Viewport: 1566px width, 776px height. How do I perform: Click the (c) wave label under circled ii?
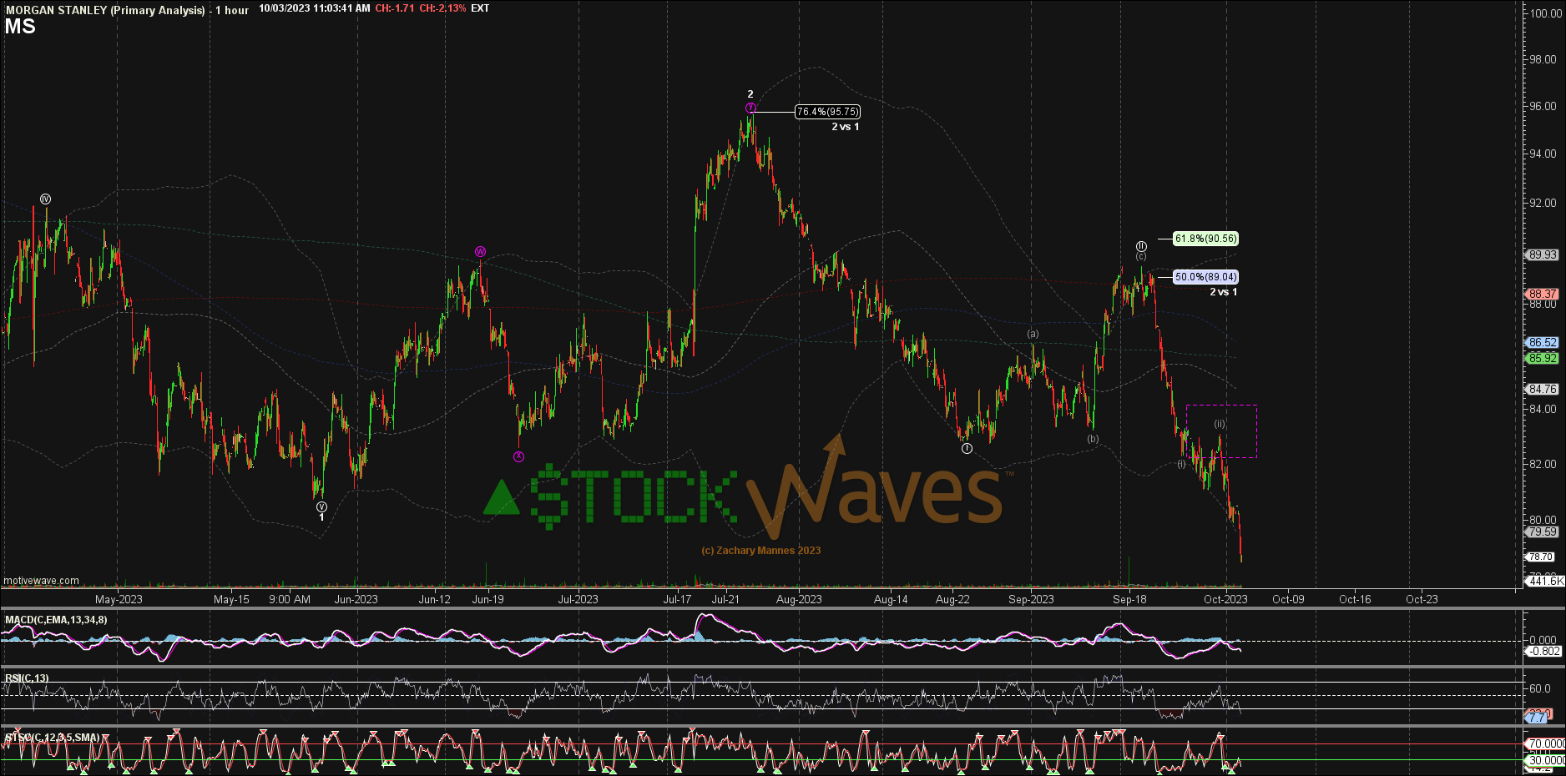1141,257
